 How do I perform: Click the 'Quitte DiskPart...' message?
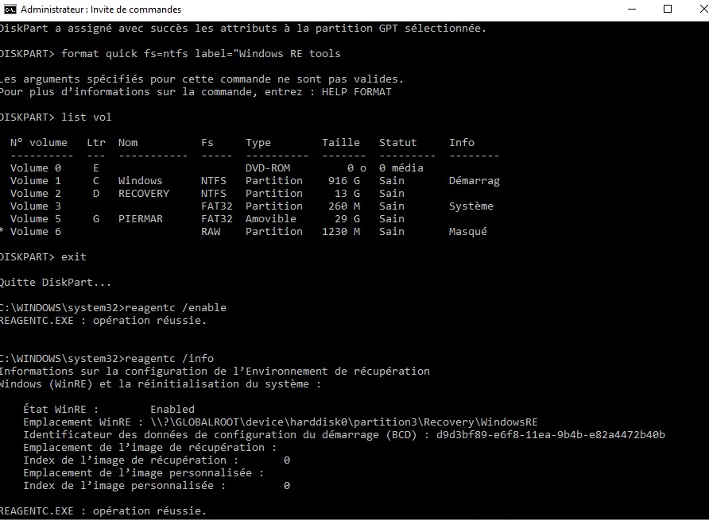[x=55, y=282]
